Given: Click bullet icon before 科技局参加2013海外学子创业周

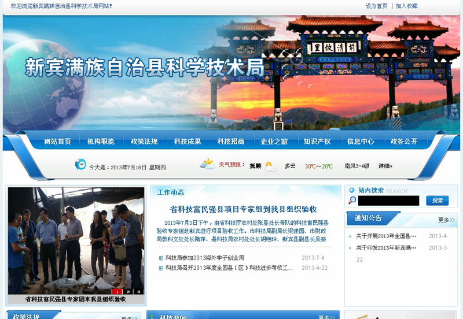Looking at the screenshot, I should [161, 258].
